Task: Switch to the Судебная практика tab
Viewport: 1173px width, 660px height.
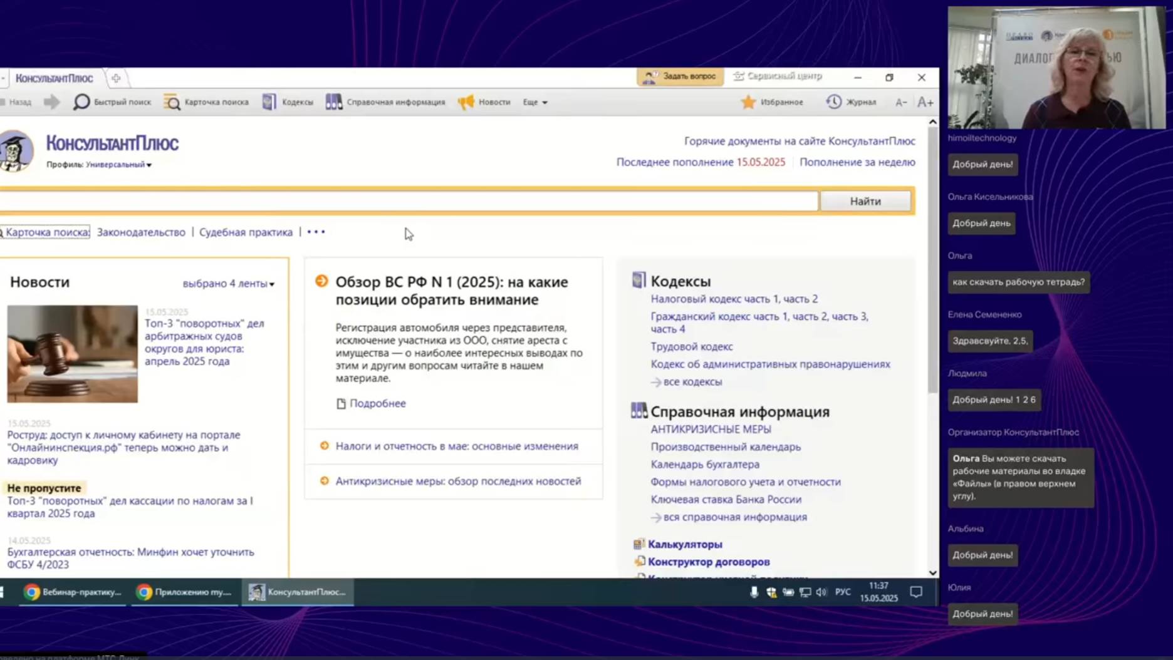Action: 246,232
